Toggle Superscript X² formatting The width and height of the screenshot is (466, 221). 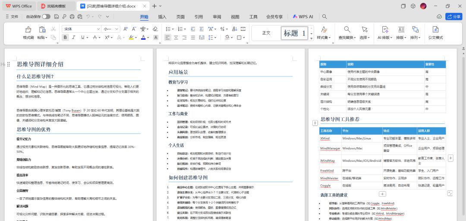point(107,38)
